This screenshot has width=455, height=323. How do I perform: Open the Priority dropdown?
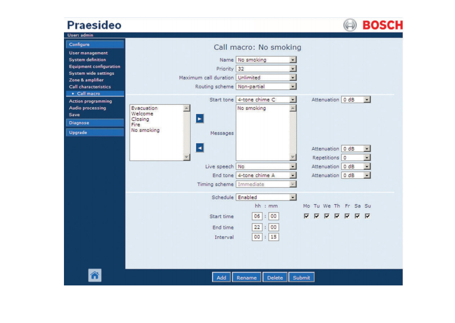292,69
